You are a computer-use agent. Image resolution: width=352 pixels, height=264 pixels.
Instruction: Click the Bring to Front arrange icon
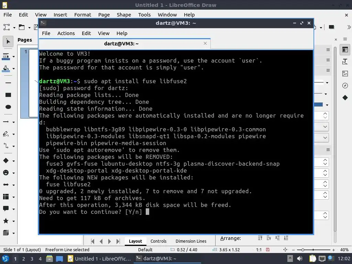pyautogui.click(x=260, y=238)
